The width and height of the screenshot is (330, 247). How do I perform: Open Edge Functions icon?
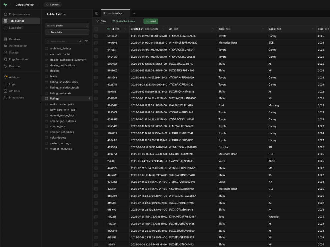6,59
